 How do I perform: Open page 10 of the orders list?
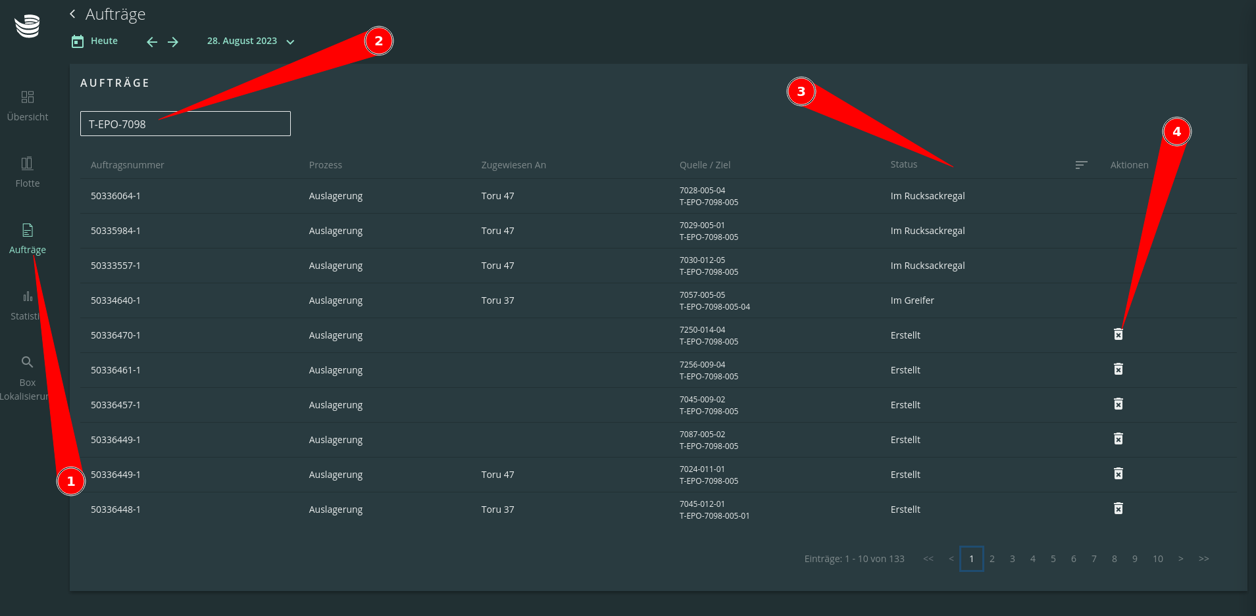point(1157,559)
